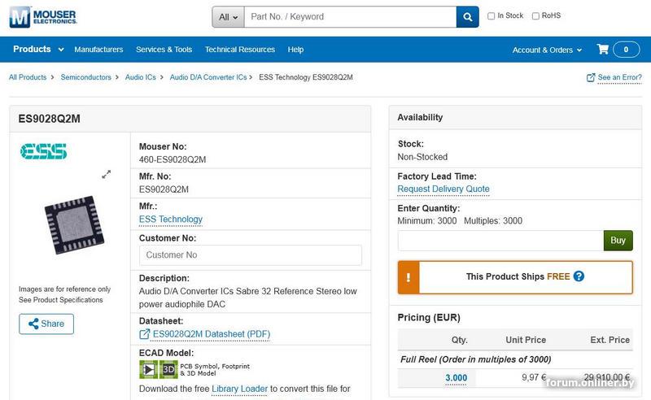The height and width of the screenshot is (400, 651).
Task: Click the Mouser Electronics logo
Action: tap(43, 16)
